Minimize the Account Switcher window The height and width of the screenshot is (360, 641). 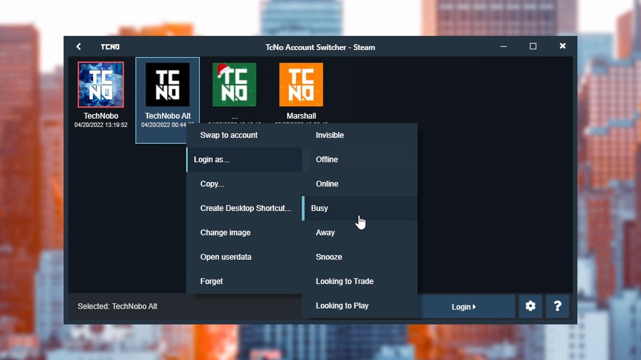click(503, 46)
